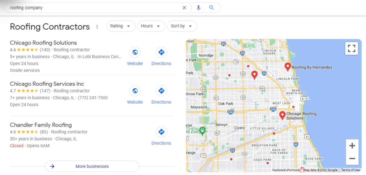The image size is (366, 175).
Task: Get directions icon for Chicago Roofing Solutions
Action: pyautogui.click(x=161, y=52)
